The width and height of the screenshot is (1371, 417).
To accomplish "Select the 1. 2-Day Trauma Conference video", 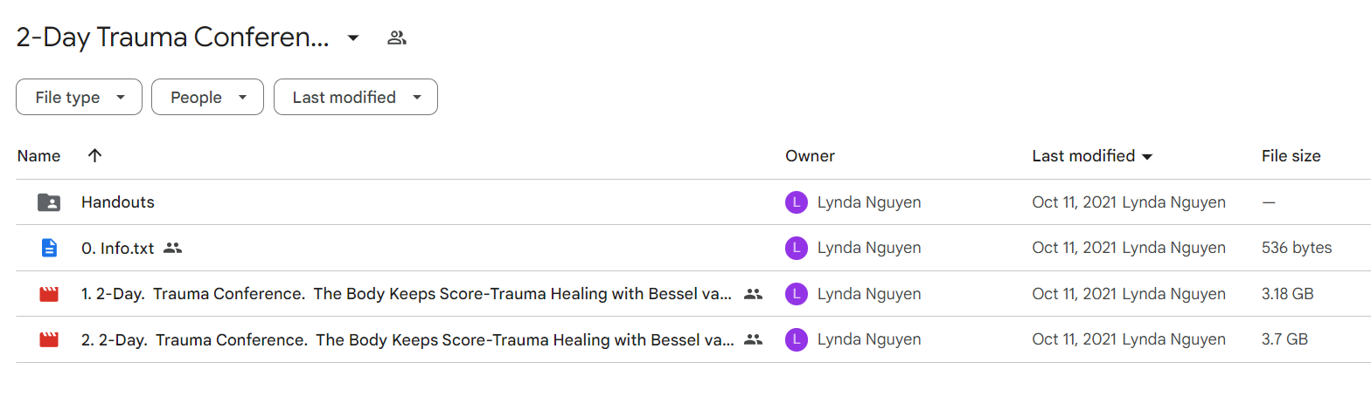I will [x=407, y=294].
